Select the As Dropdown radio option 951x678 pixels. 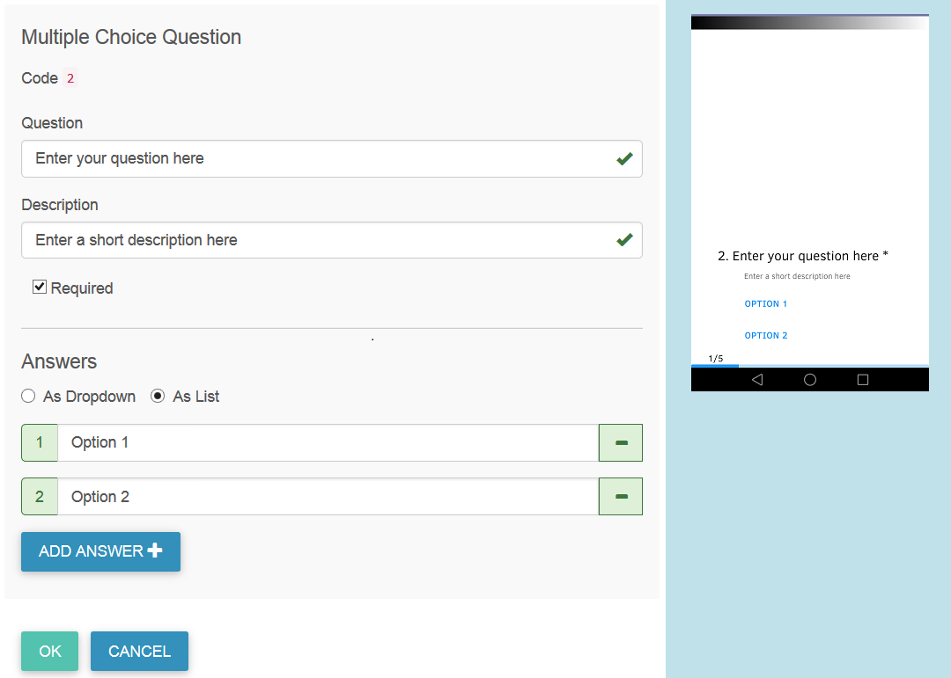(28, 397)
